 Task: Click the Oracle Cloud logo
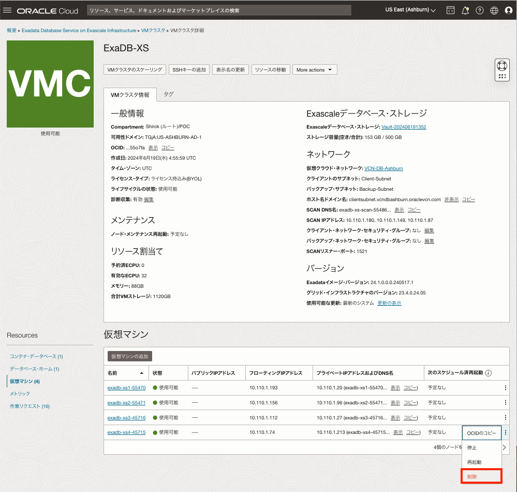(x=48, y=11)
